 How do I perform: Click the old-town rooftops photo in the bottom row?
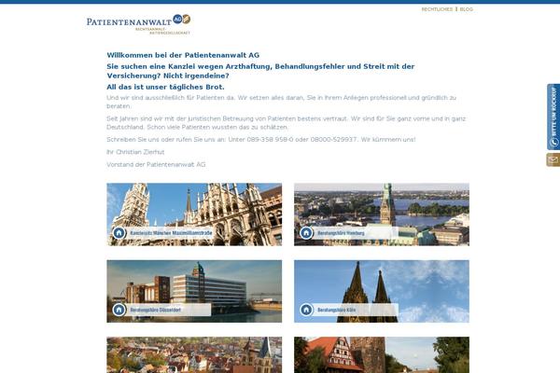tap(194, 354)
